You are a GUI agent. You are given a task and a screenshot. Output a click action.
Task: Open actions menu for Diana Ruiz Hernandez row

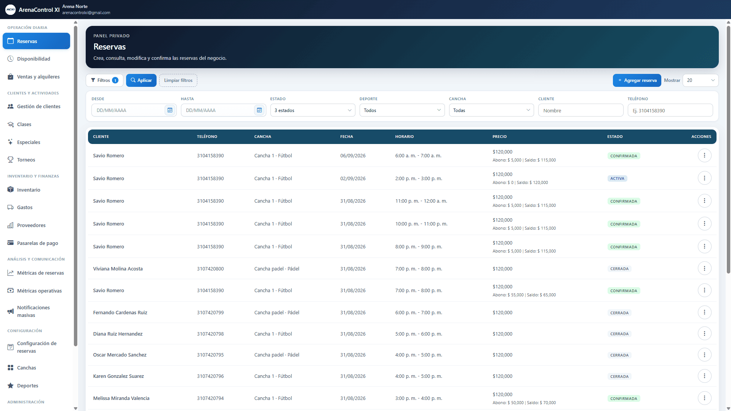tap(704, 334)
